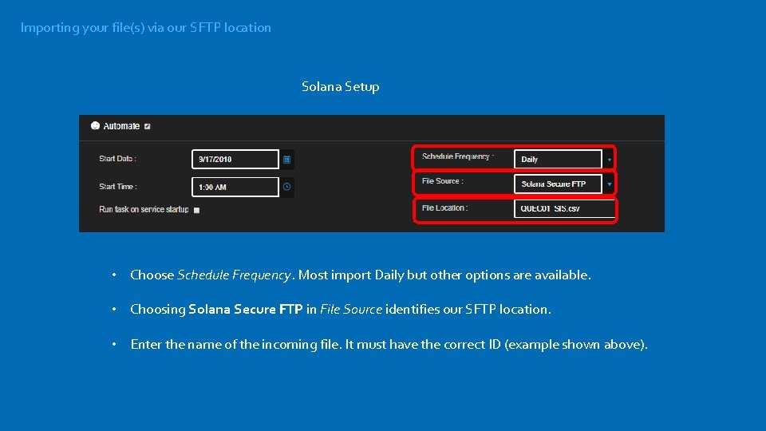Open the calendar picker beside Start Date
Screen dimensions: 766x431
coord(287,160)
